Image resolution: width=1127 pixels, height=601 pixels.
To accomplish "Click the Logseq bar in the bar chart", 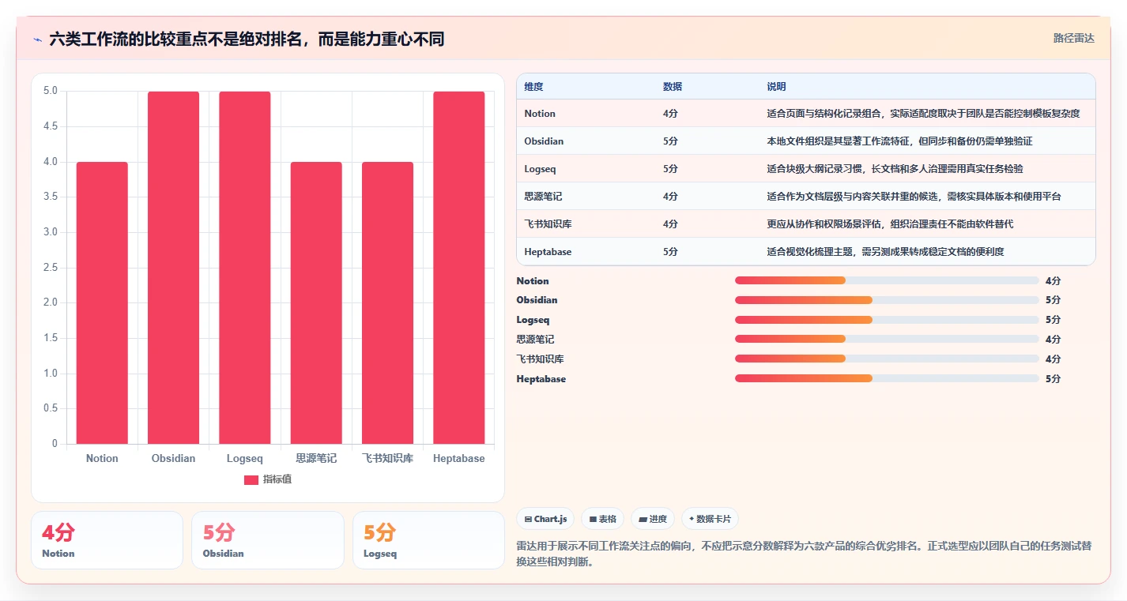I will click(245, 268).
